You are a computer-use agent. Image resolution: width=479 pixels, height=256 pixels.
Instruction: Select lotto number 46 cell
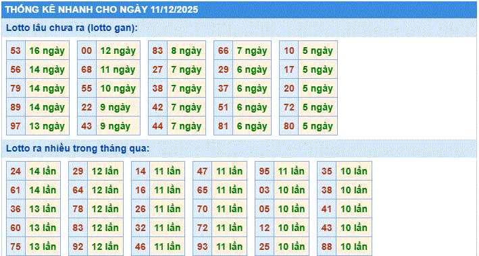(x=141, y=247)
